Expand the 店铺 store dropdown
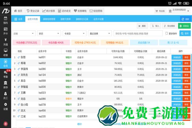This screenshot has height=128, width=192. tap(24, 33)
